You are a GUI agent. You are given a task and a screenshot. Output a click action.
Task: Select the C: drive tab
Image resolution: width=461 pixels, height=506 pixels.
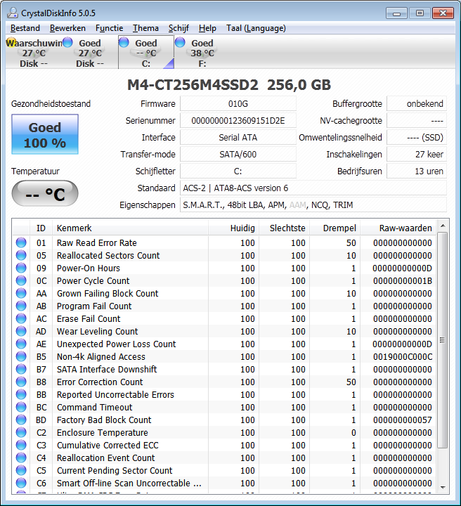[146, 53]
